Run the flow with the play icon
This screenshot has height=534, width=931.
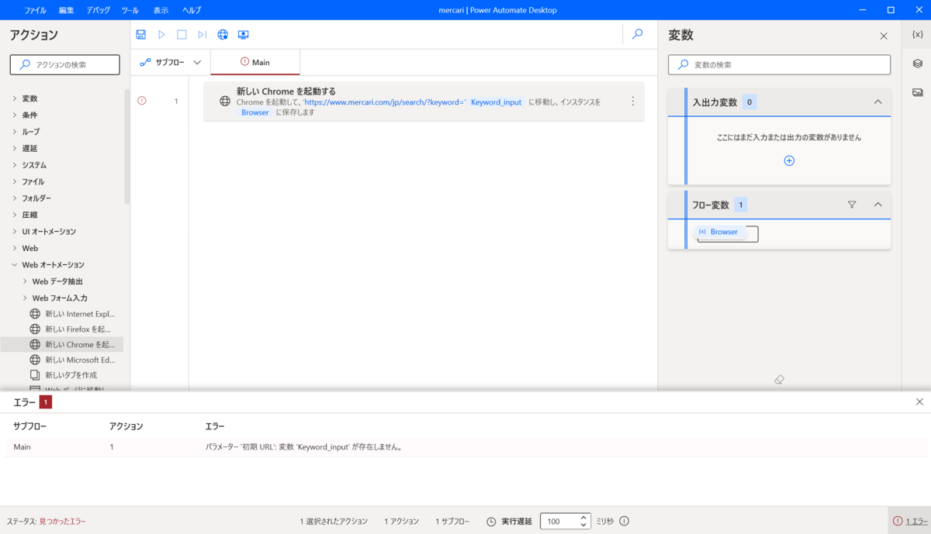[161, 34]
